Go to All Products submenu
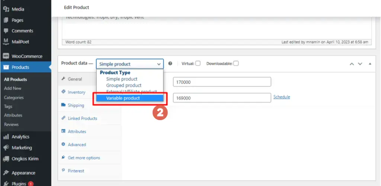Viewport: 381px width, 186px height. pos(16,79)
